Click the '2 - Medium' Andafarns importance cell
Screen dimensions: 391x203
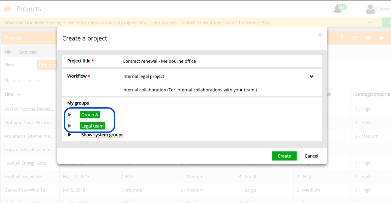point(367,136)
